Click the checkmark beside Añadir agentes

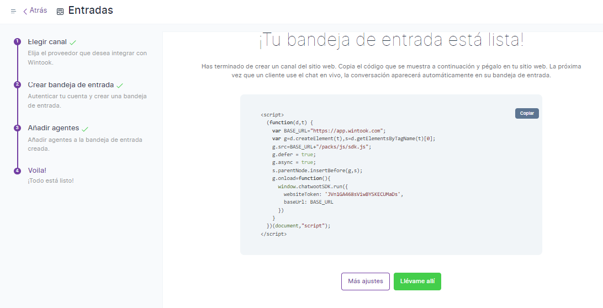tap(84, 128)
